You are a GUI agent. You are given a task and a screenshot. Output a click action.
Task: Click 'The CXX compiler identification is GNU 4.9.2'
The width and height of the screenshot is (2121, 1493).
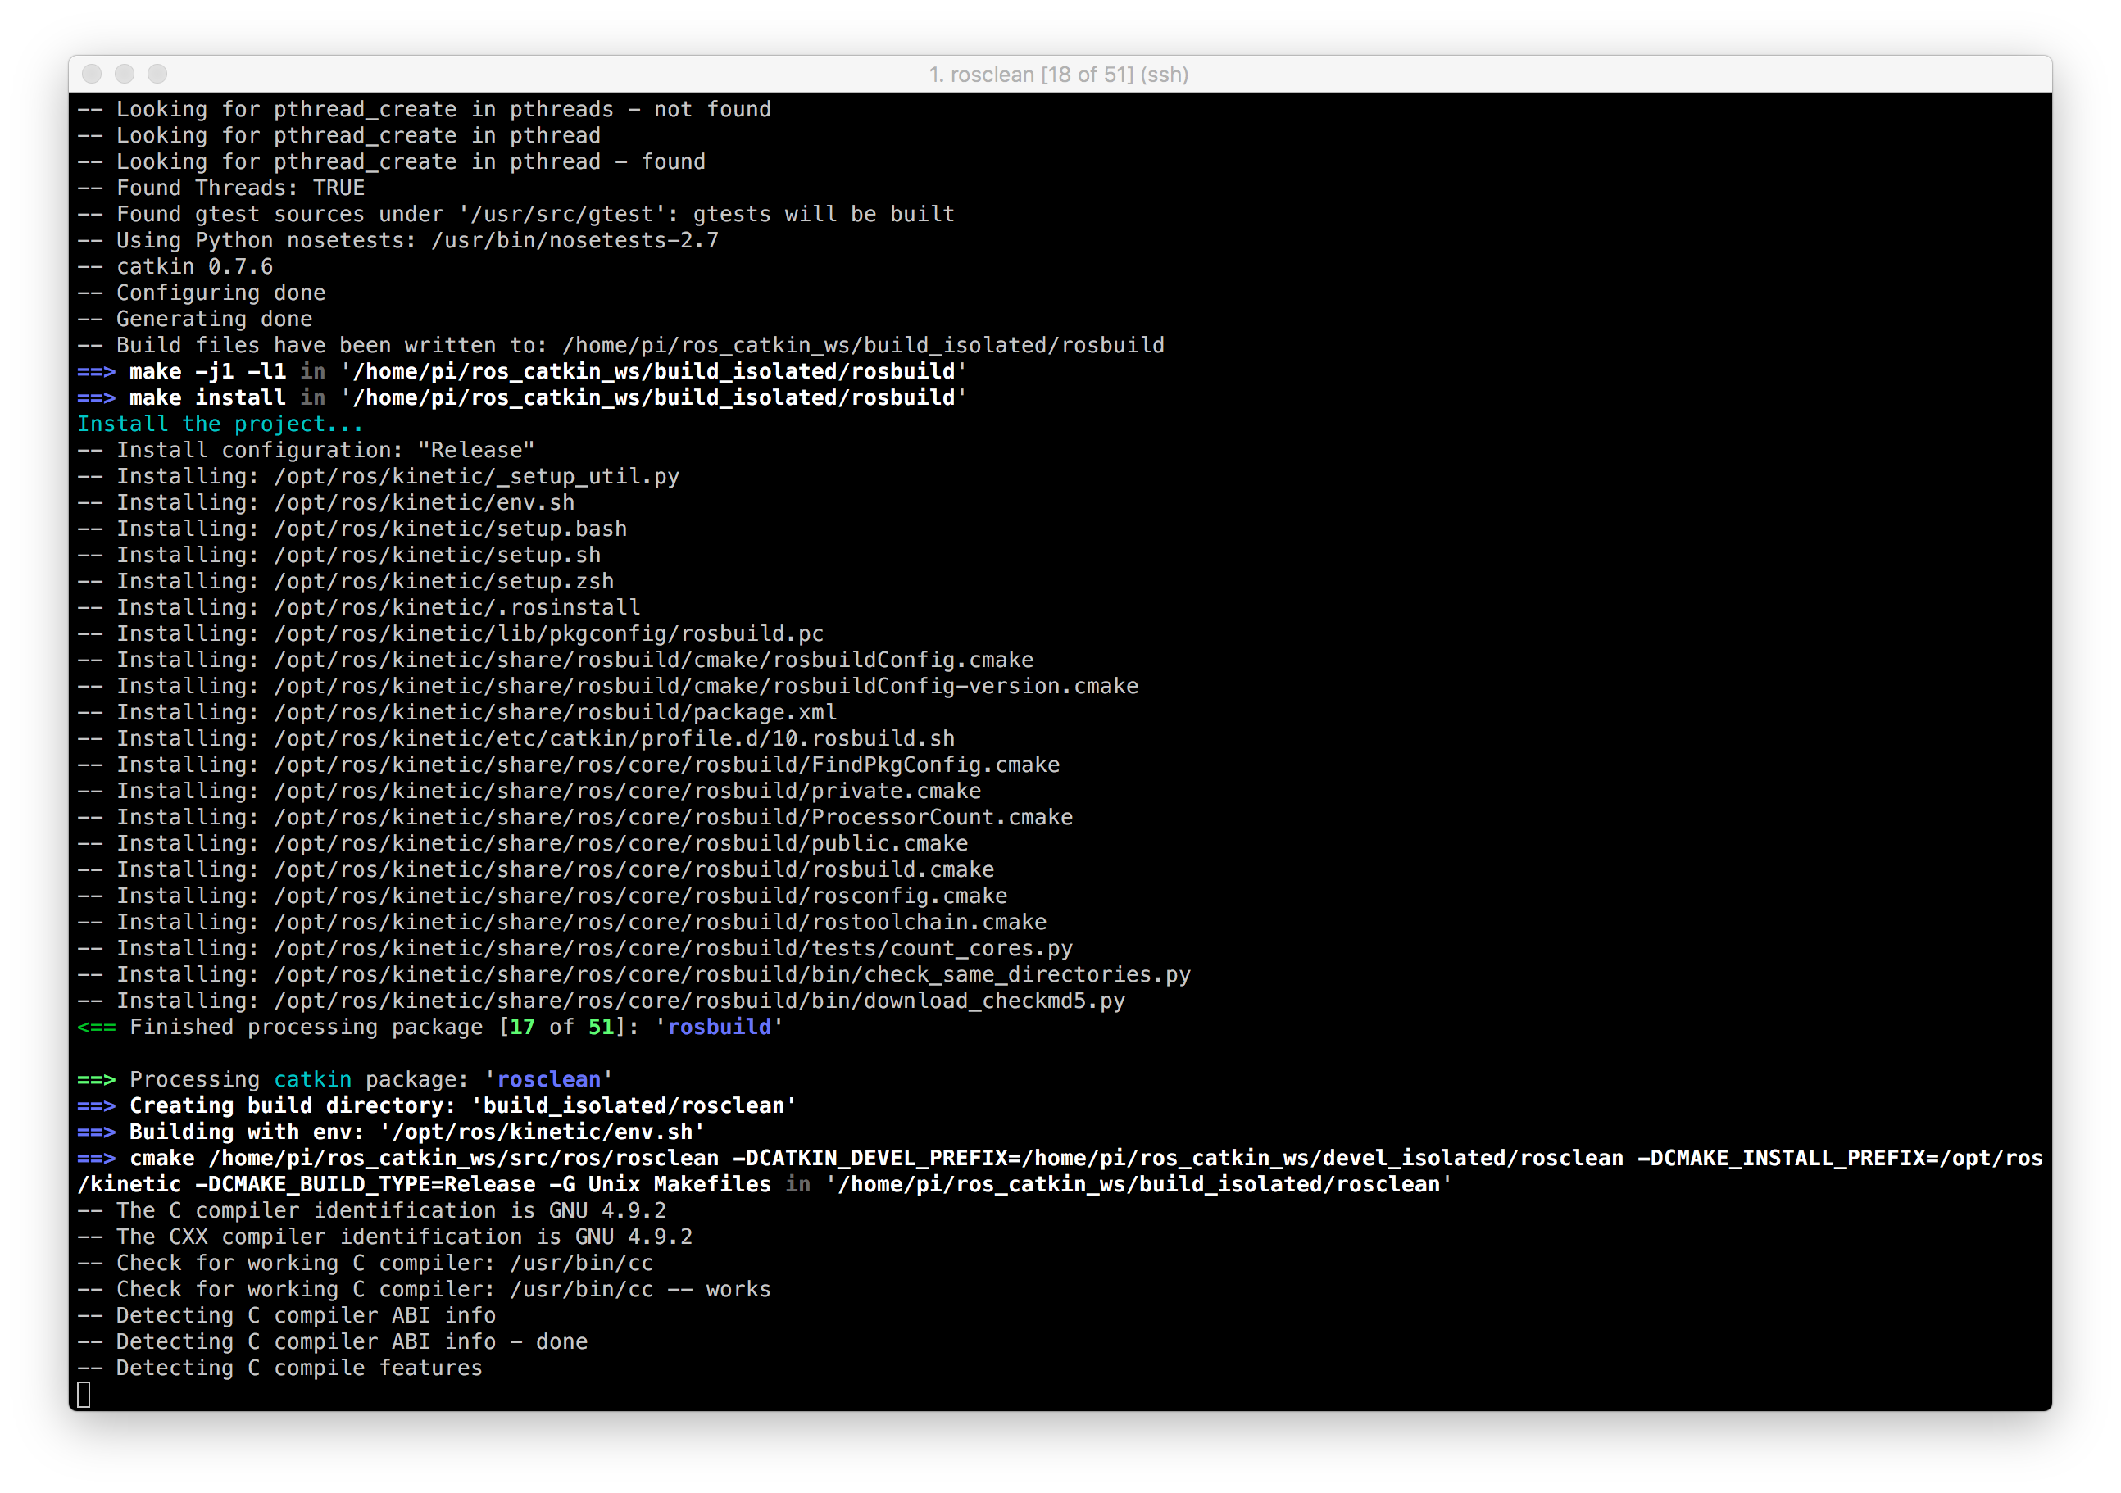(x=384, y=1237)
